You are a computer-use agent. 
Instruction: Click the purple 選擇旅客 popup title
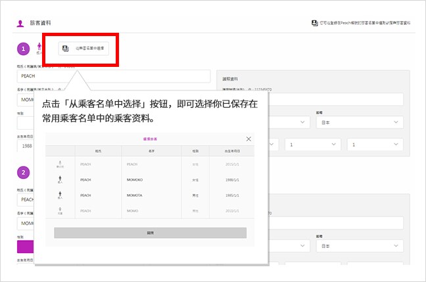coord(151,139)
